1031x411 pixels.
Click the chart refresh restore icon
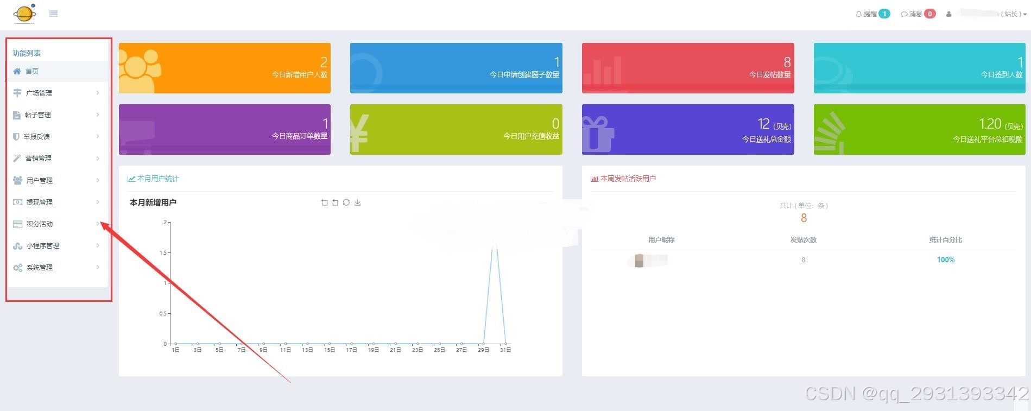click(x=346, y=203)
